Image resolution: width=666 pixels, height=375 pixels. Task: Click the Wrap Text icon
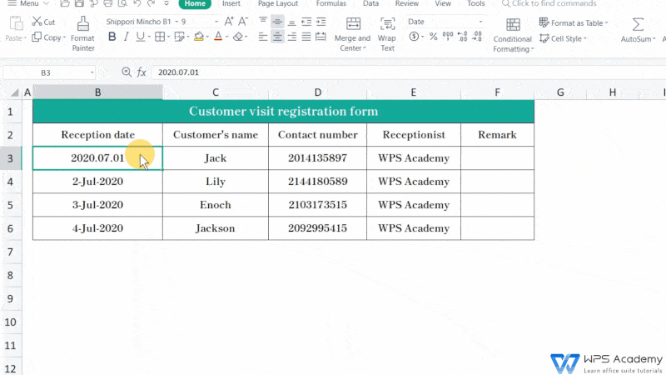coord(387,23)
